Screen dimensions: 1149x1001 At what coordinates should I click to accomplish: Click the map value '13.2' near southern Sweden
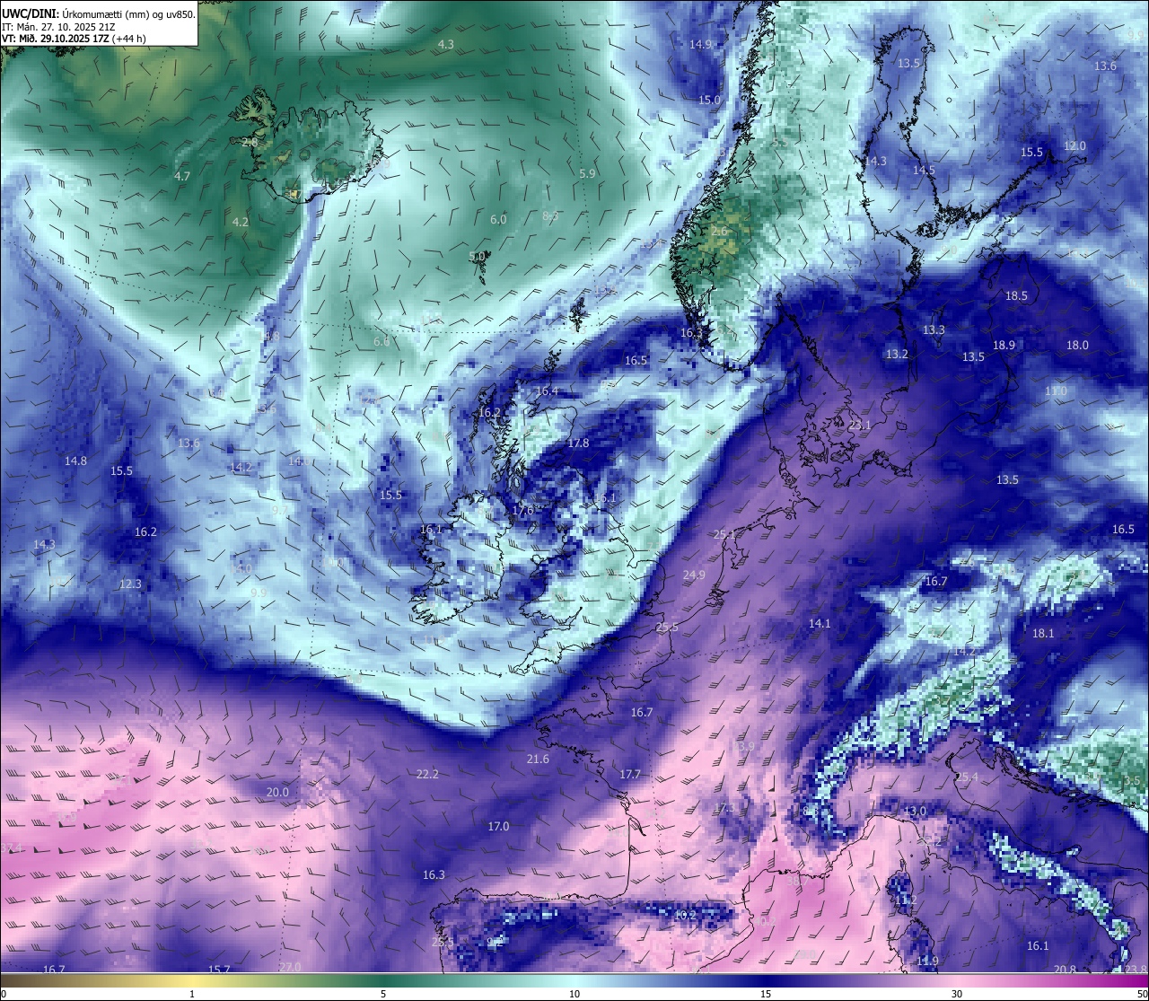point(897,355)
